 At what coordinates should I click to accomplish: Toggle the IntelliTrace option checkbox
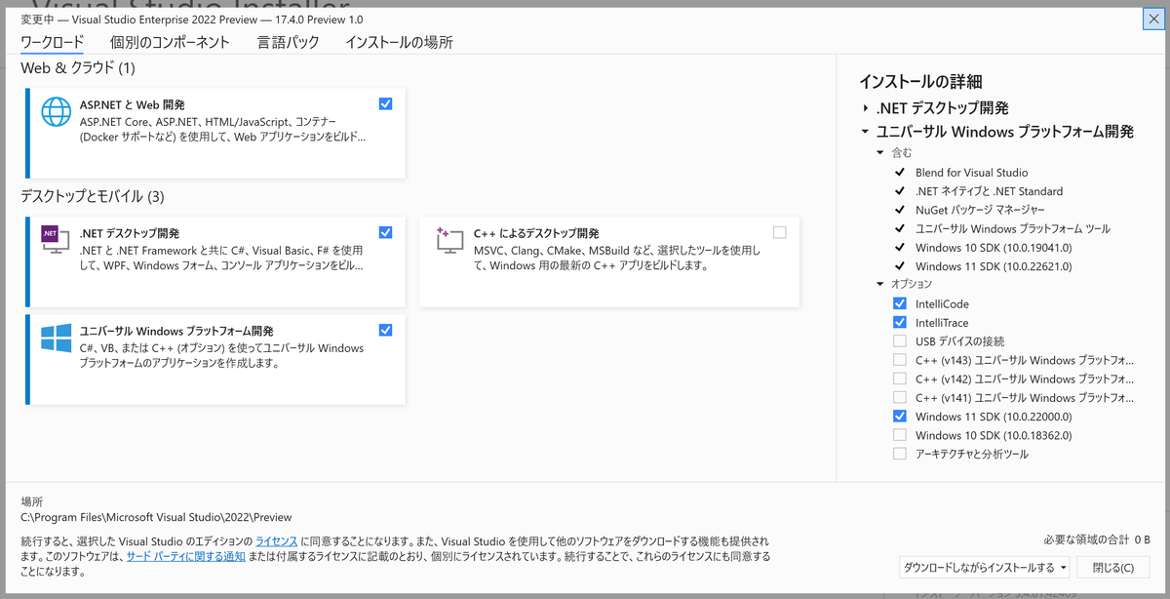coord(899,323)
